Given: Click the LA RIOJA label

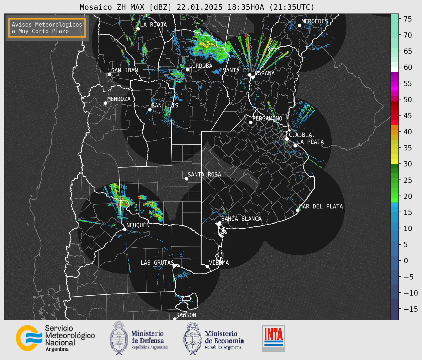Looking at the screenshot, I should [153, 25].
